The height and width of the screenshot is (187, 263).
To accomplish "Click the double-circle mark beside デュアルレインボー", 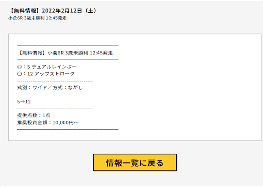I will click(x=19, y=67).
